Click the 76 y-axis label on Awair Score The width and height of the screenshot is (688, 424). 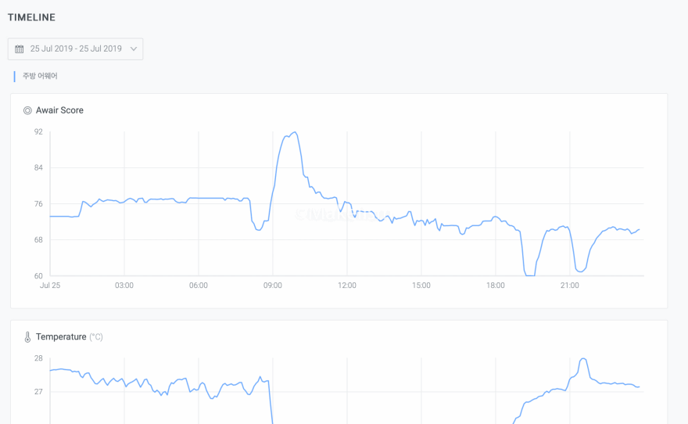pos(38,203)
